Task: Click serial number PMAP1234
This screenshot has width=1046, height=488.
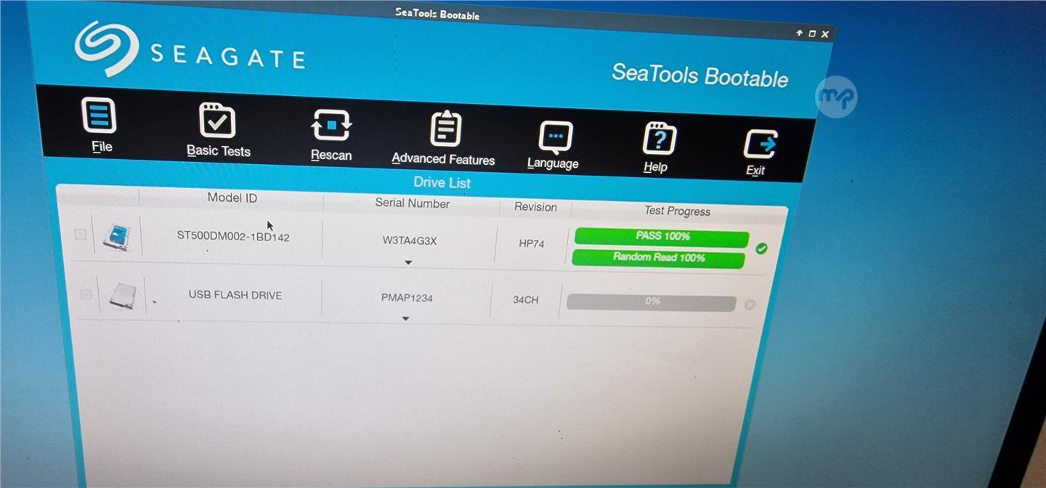Action: click(x=407, y=298)
